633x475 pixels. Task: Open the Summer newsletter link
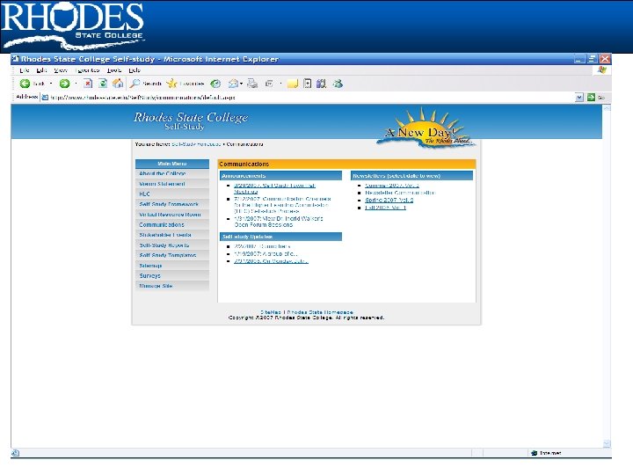click(x=391, y=186)
